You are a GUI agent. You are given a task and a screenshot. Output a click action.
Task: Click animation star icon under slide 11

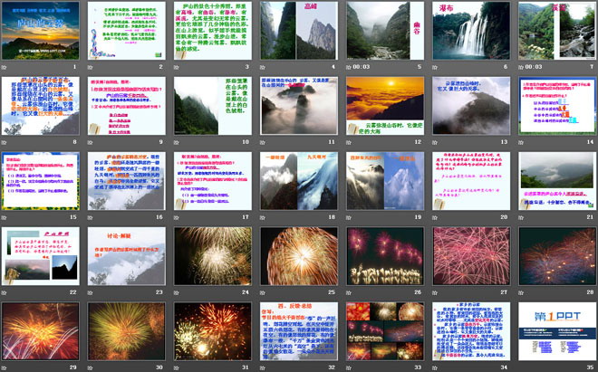(263, 142)
